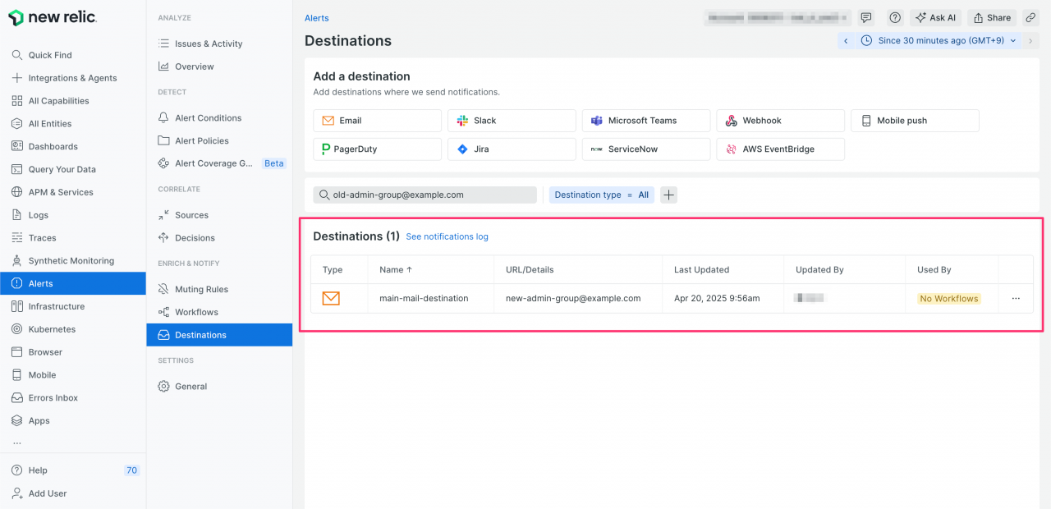Viewport: 1051px width, 509px height.
Task: Click the Browser icon in sidebar
Action: pos(17,352)
